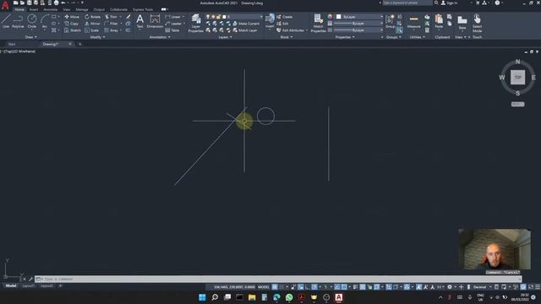Click Match Layer button
The image size is (541, 304).
coord(245,30)
